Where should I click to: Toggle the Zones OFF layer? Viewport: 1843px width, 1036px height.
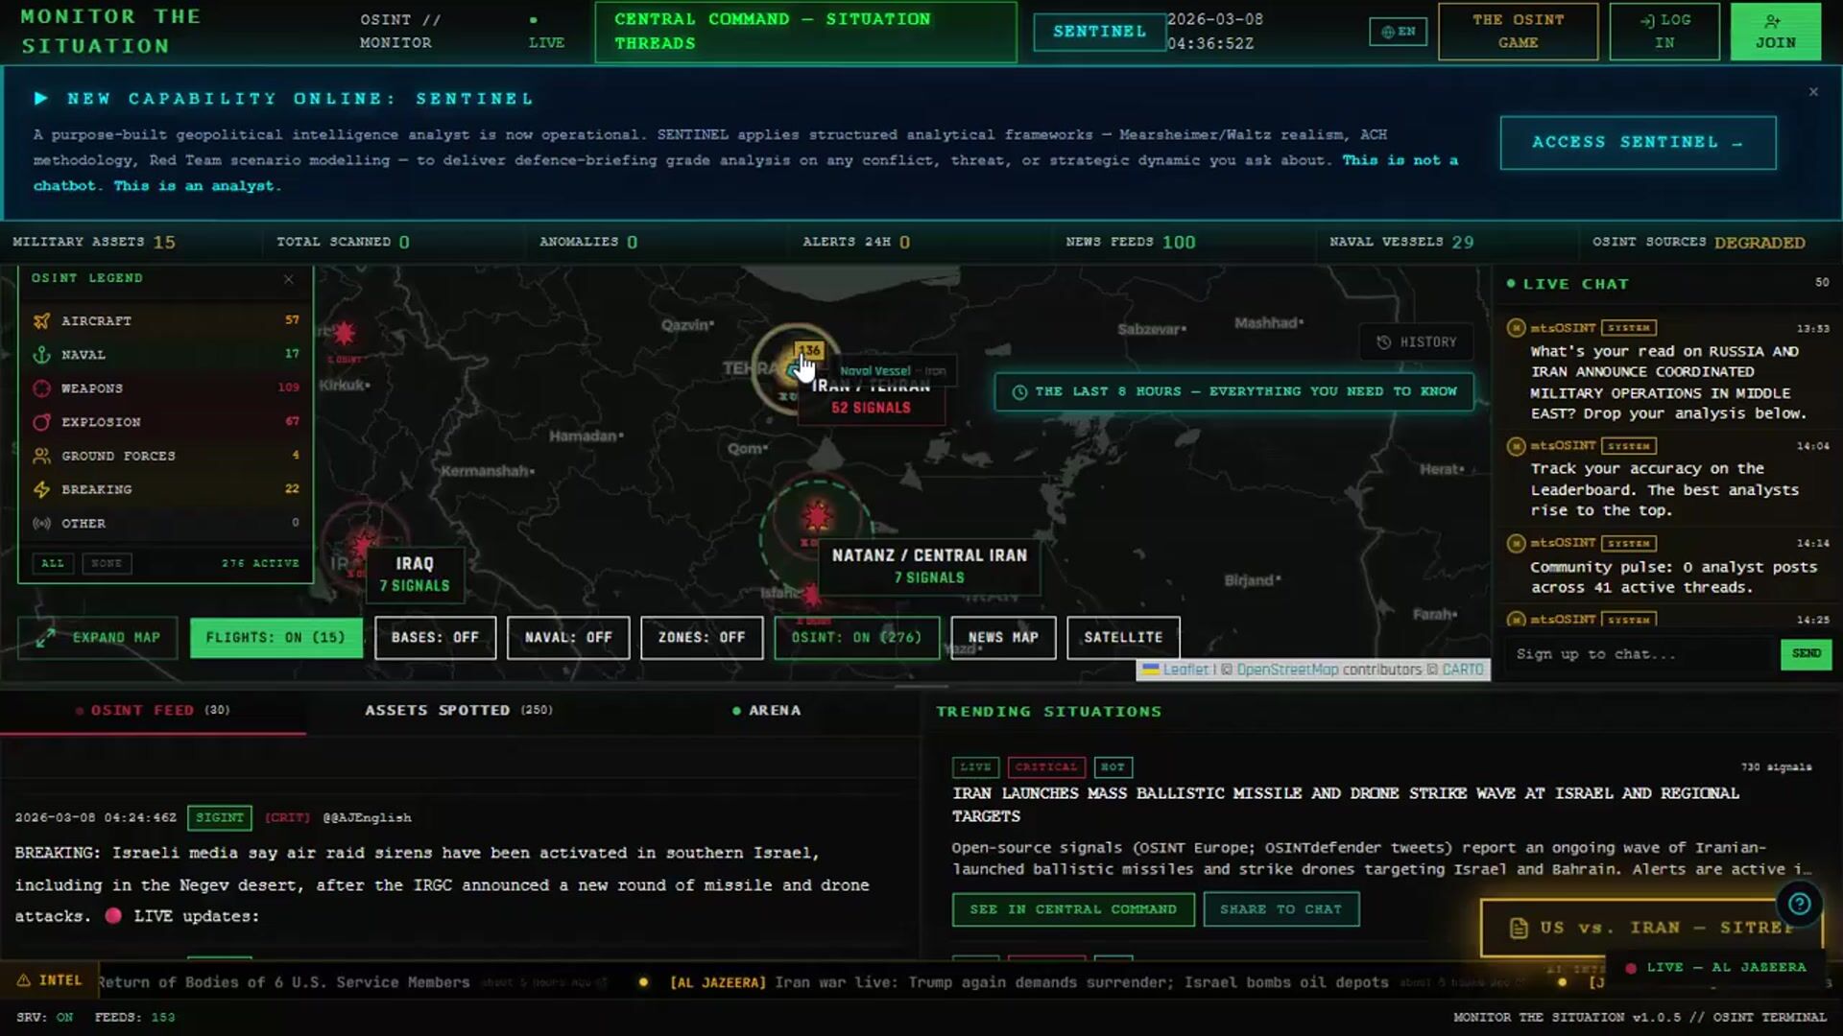[701, 638]
